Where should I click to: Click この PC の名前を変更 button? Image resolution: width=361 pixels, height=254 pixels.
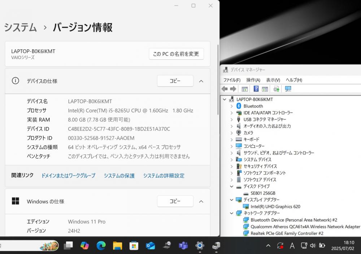[176, 54]
